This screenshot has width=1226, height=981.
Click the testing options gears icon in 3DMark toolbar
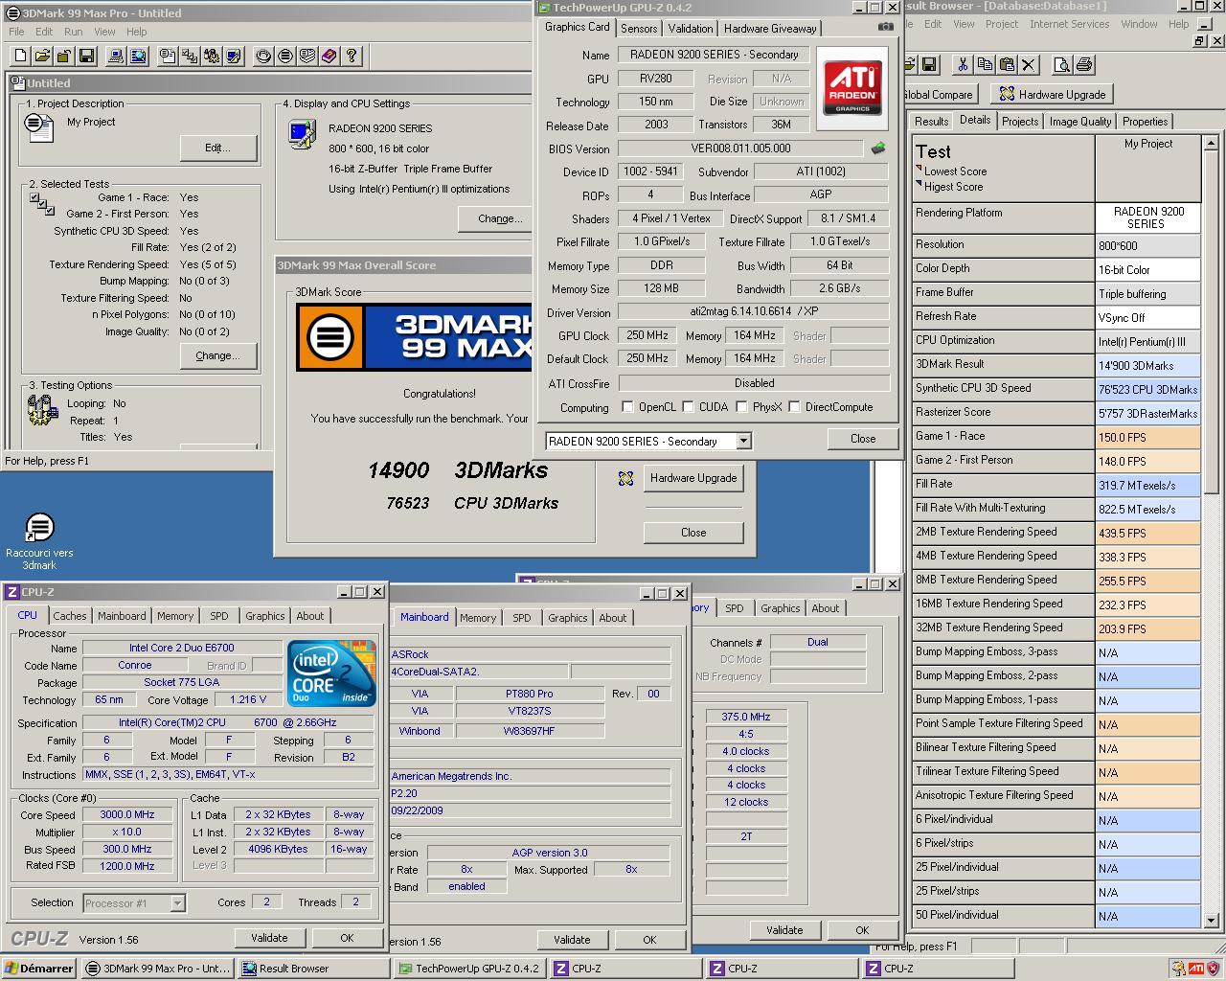pos(212,56)
